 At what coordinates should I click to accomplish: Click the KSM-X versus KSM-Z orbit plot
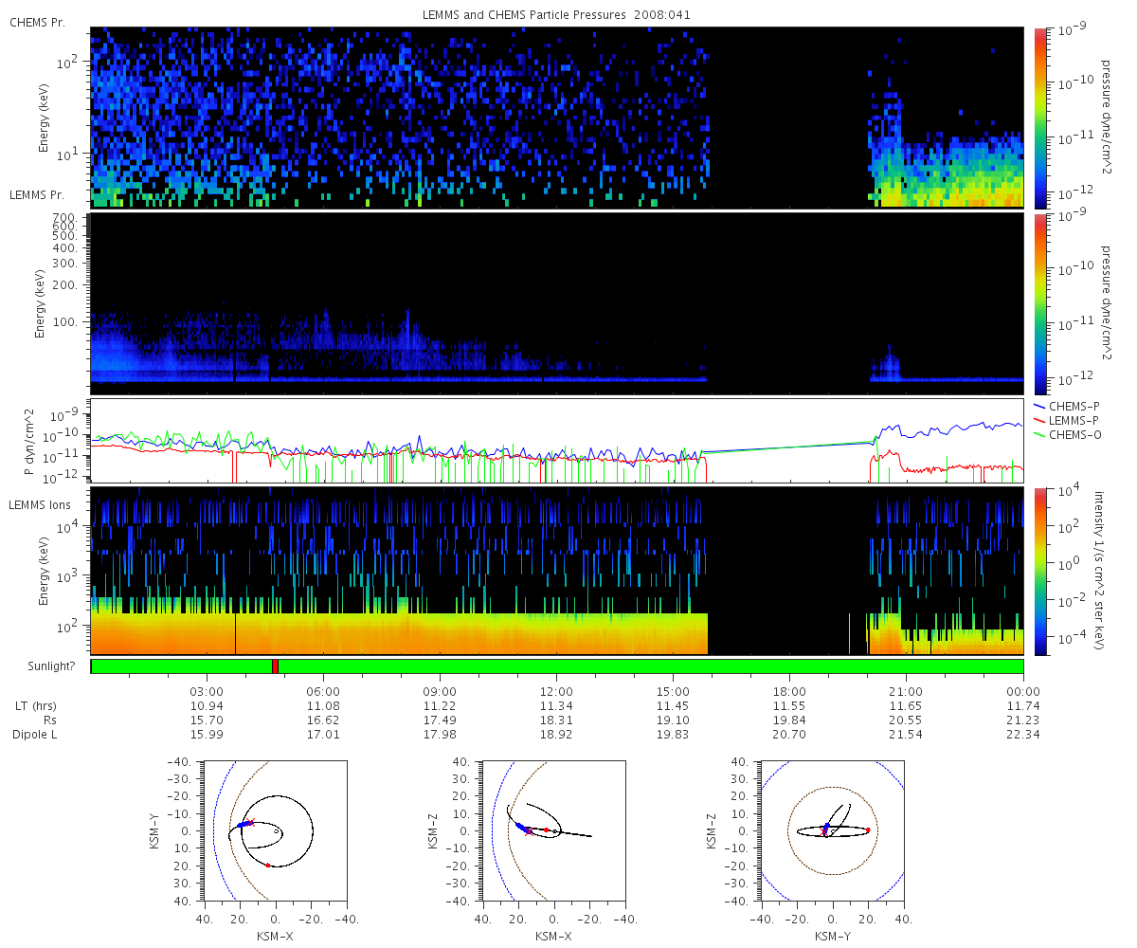553,830
